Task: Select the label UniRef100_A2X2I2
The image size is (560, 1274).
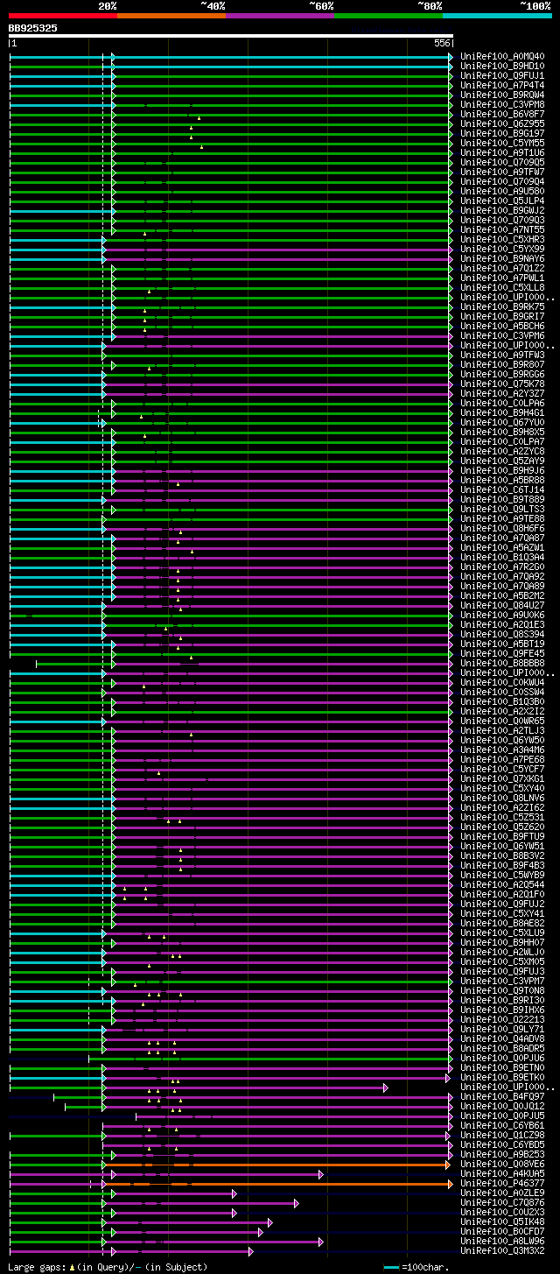Action: click(x=502, y=711)
